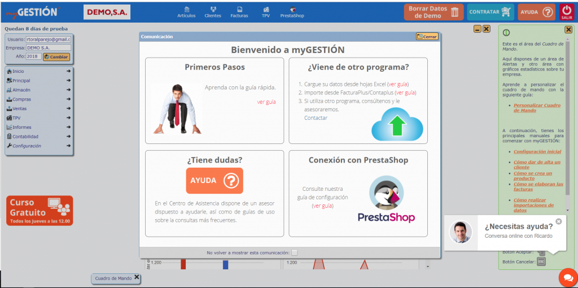Expand the arrow next to Informes
This screenshot has width=578, height=288.
tap(68, 127)
